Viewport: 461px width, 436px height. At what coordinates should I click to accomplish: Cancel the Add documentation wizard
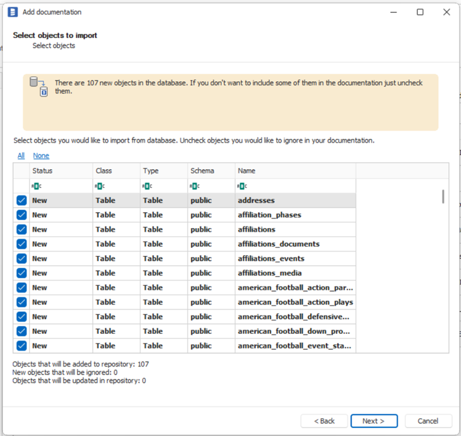click(x=427, y=421)
